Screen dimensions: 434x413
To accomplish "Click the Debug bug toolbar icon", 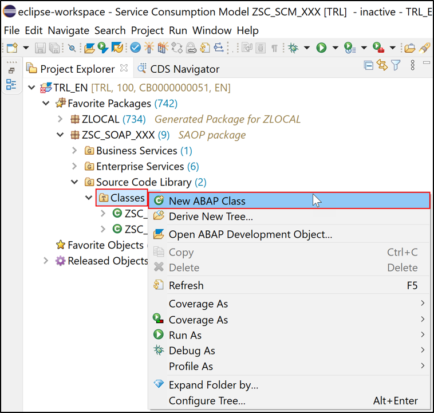I will point(293,48).
